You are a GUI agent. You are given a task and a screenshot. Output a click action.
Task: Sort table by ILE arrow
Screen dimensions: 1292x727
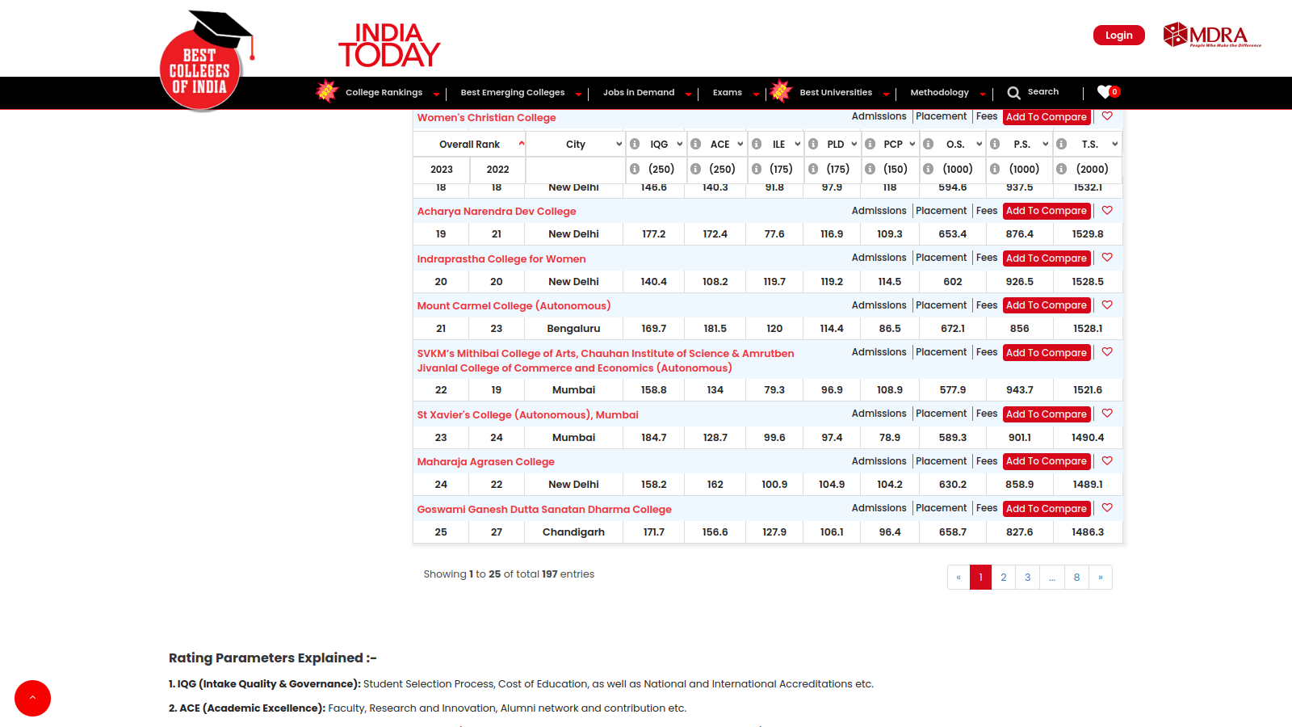tap(798, 144)
